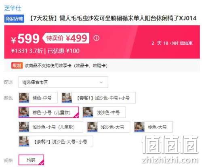Click the product title with XJ014
This screenshot has width=202, height=167.
pyautogui.click(x=113, y=18)
